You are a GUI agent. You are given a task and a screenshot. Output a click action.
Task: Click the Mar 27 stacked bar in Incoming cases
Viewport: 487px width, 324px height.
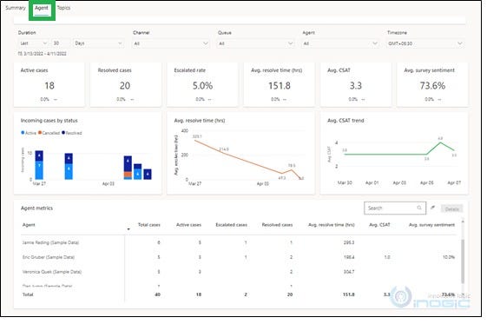coord(39,165)
